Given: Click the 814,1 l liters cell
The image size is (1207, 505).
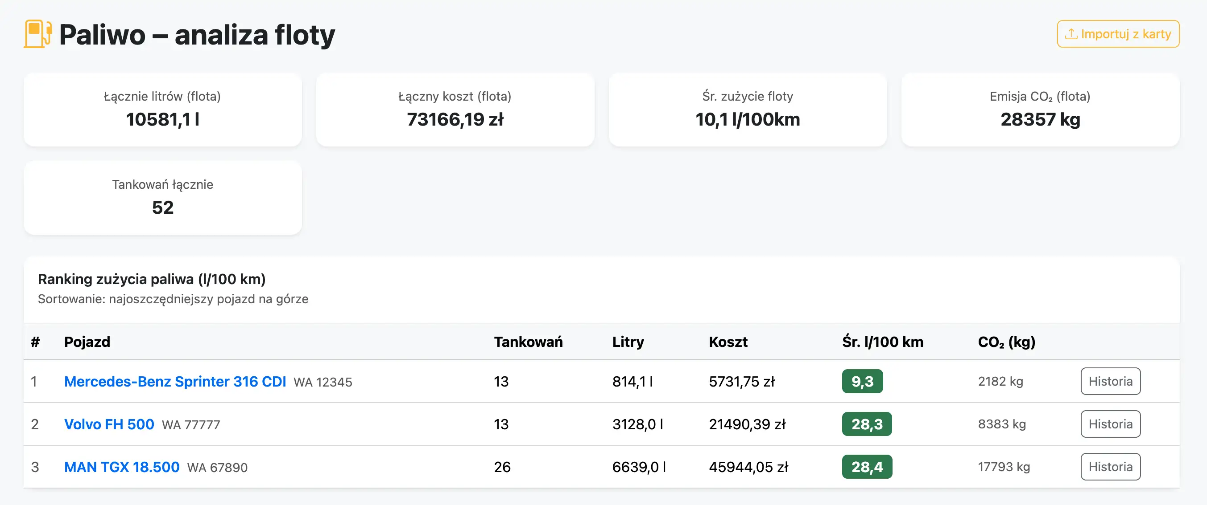Looking at the screenshot, I should point(632,382).
